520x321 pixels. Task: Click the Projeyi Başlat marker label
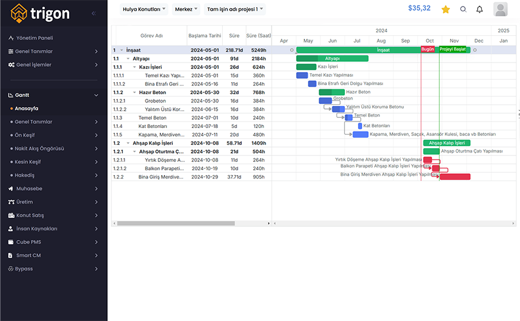(x=453, y=49)
